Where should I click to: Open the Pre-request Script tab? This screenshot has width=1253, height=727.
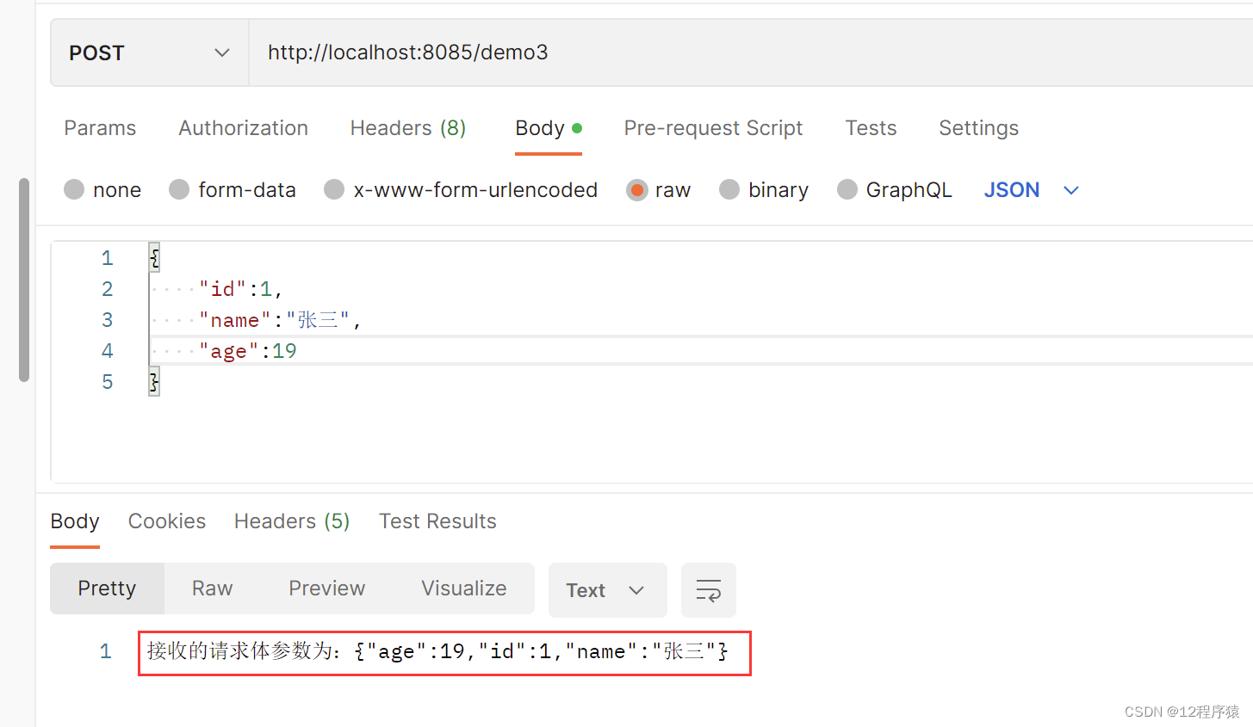tap(713, 128)
